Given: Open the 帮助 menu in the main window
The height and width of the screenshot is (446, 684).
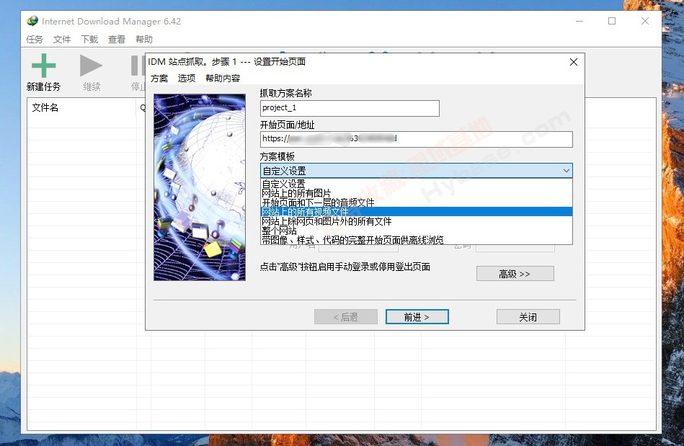Looking at the screenshot, I should coord(144,39).
